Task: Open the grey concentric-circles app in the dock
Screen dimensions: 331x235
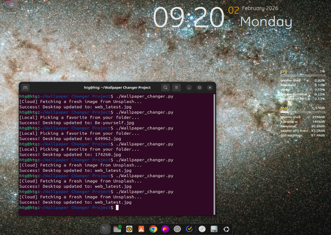Action: [x=177, y=229]
